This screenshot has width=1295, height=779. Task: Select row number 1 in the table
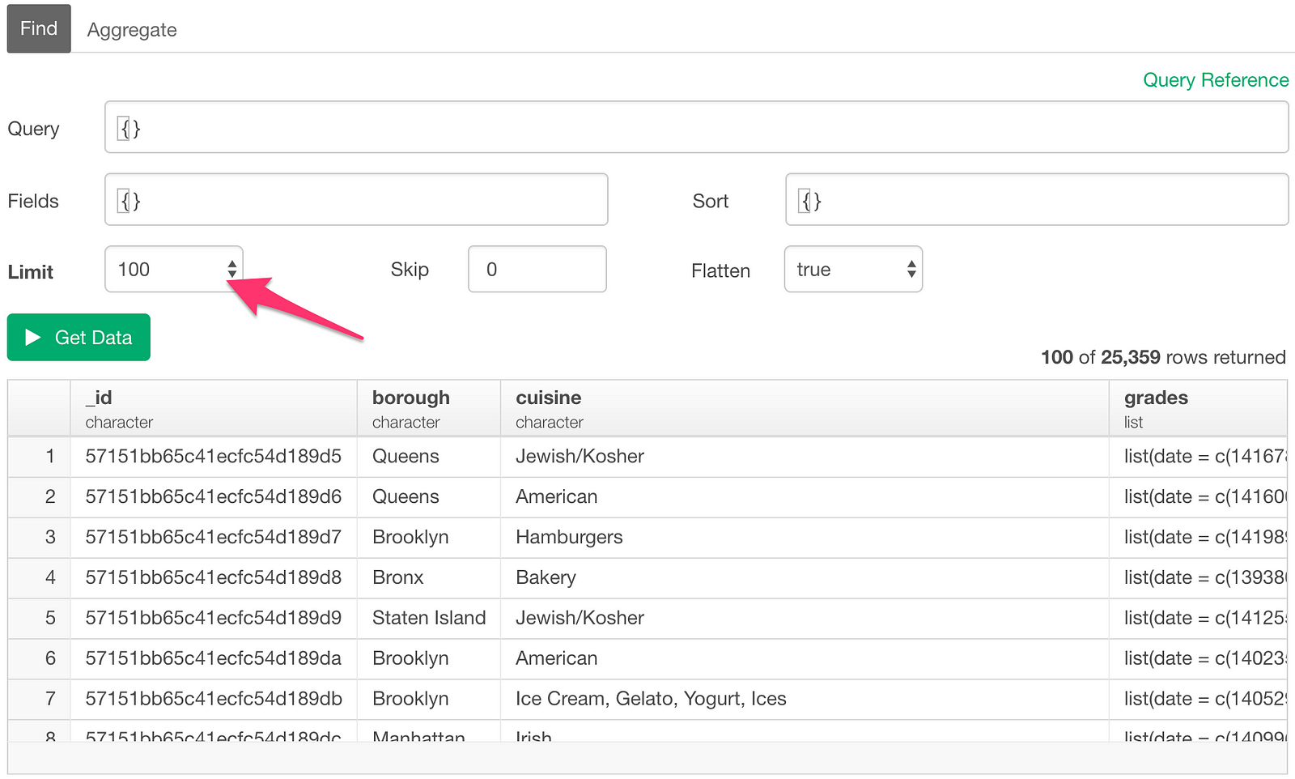pos(50,457)
